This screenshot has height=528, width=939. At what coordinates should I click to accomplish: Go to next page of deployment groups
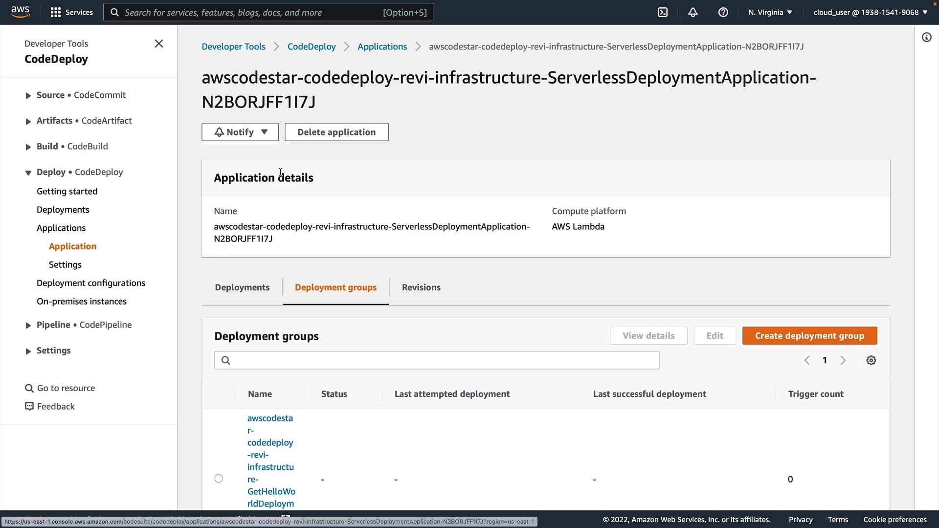tap(843, 360)
